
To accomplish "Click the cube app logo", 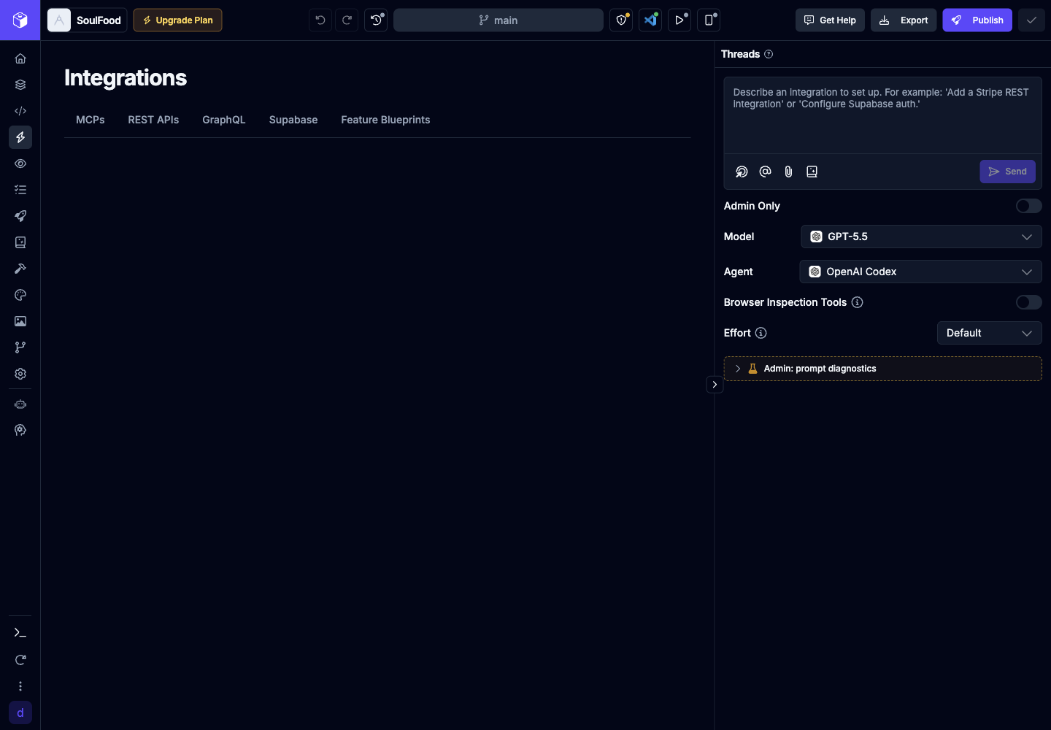I will 20,20.
